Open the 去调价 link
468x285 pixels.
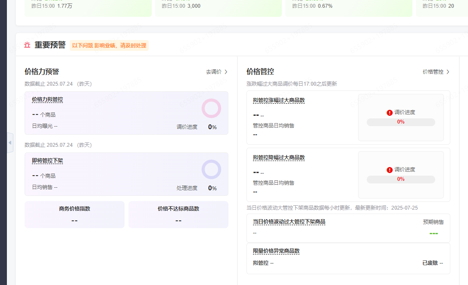[214, 72]
